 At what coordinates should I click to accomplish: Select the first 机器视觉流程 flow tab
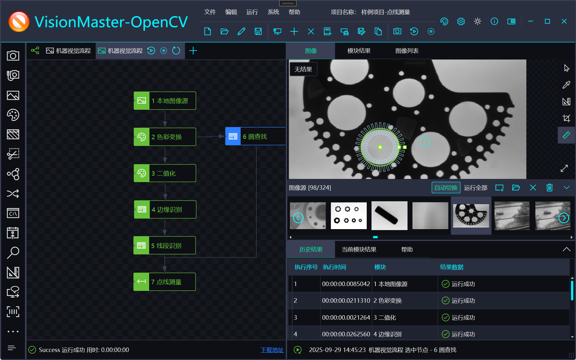click(x=68, y=51)
